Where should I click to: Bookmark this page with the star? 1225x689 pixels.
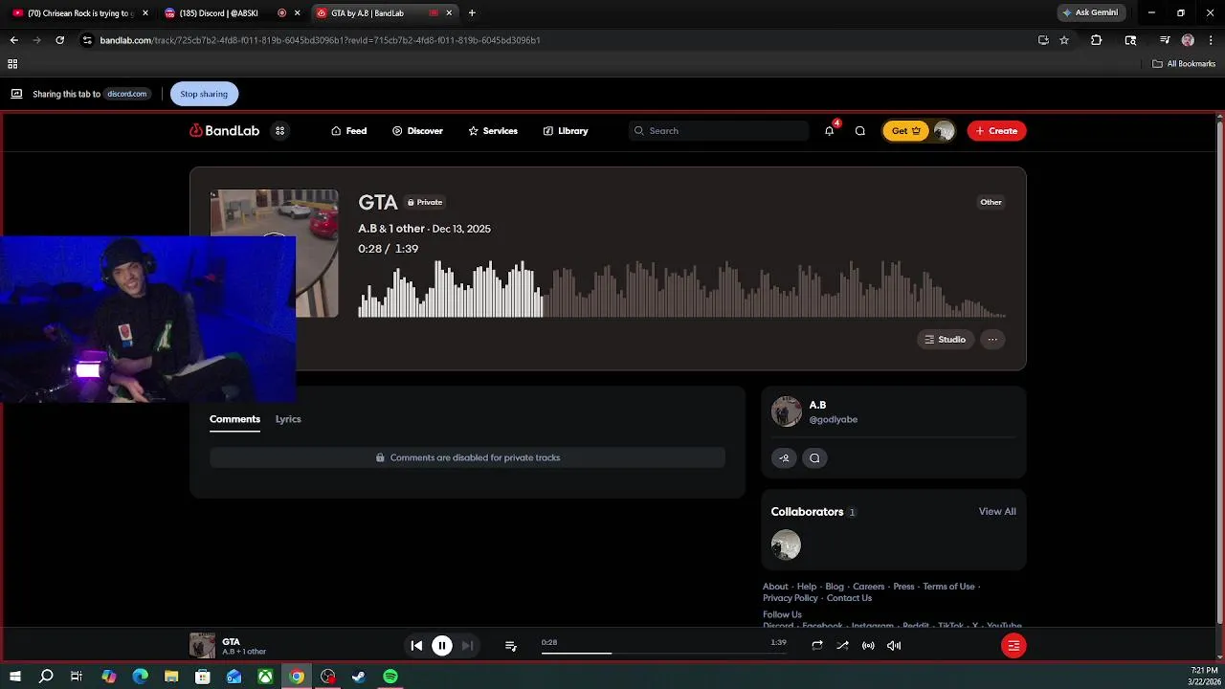[x=1064, y=40]
